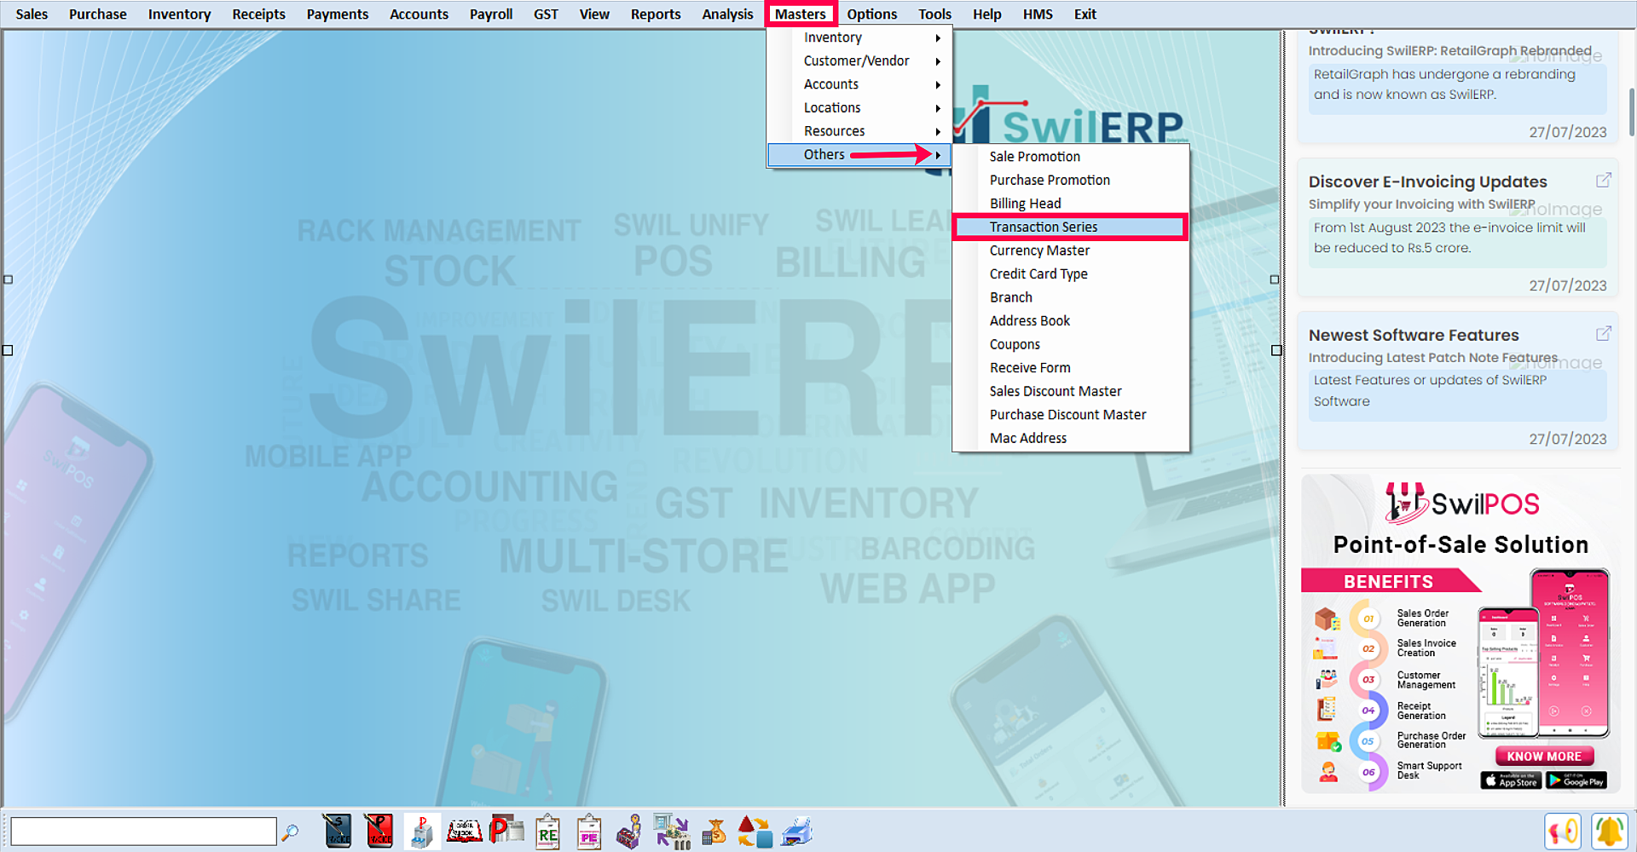1637x852 pixels.
Task: Select Purchase Discount Master
Action: click(x=1071, y=414)
